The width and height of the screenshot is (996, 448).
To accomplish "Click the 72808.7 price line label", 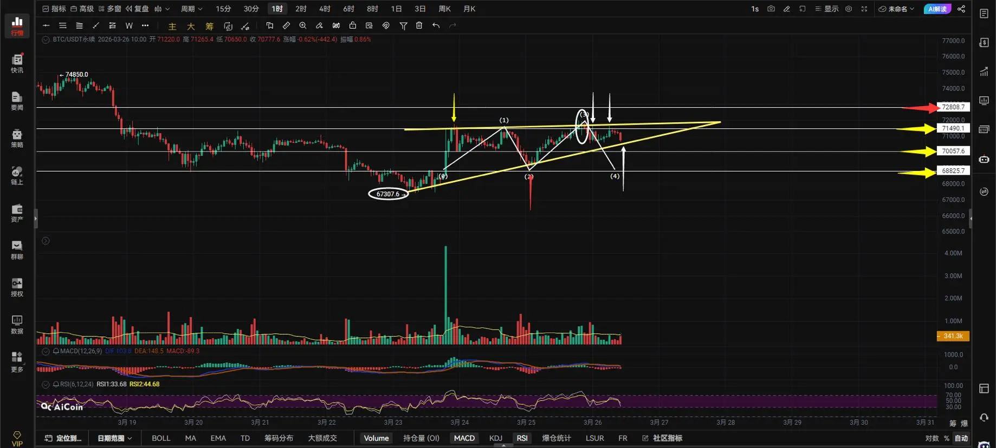I will point(953,107).
